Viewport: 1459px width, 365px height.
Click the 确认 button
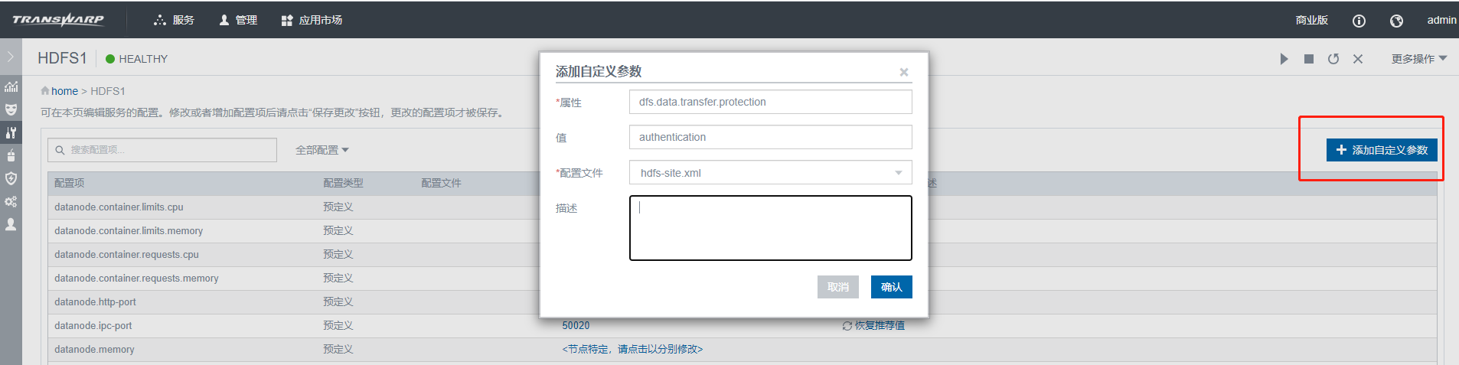892,287
